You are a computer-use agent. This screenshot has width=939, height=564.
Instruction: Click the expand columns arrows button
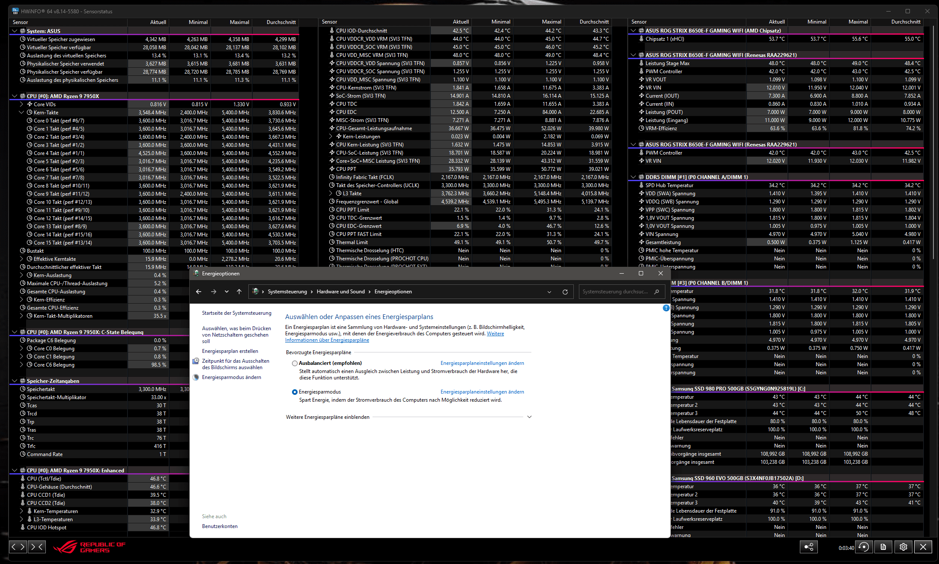[x=18, y=546]
